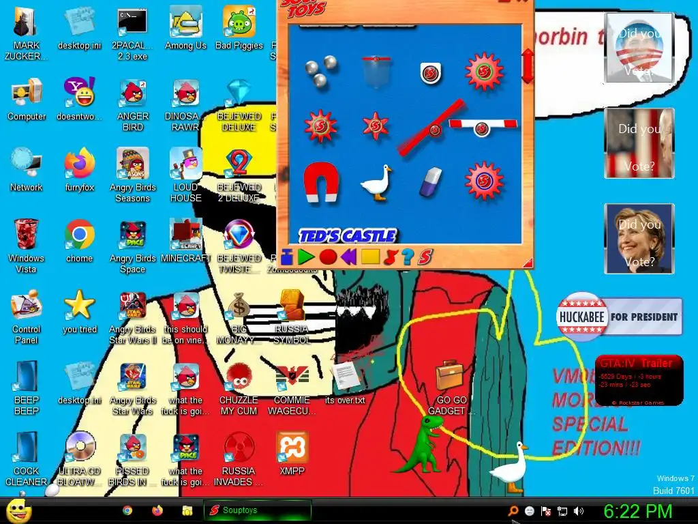Select the 'chome' Chrome desktop icon
The height and width of the screenshot is (524, 698).
click(79, 241)
